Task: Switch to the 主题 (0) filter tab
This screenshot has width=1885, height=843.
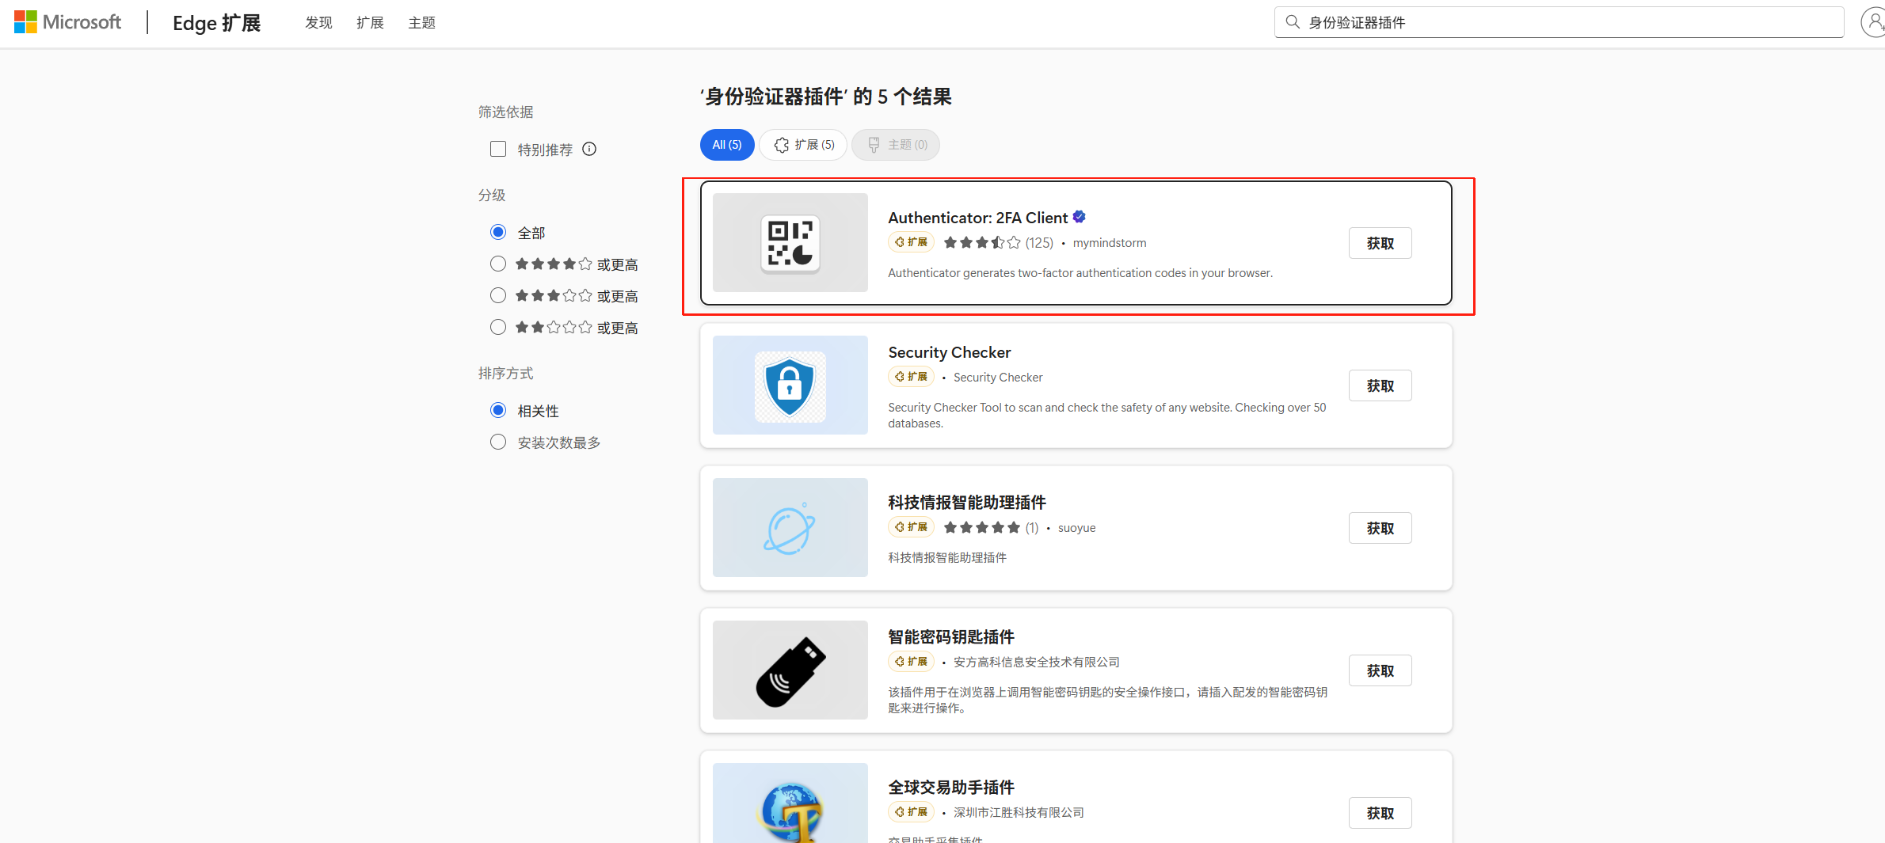Action: tap(896, 145)
